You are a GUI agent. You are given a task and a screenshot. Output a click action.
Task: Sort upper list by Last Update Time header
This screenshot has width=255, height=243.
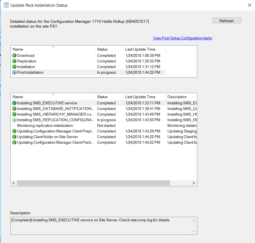[144, 49]
